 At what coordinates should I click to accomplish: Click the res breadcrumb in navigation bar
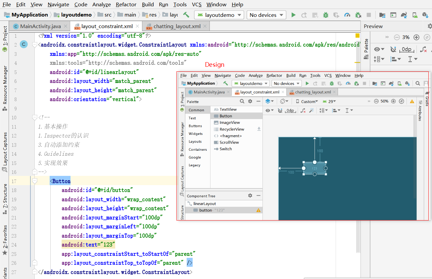click(x=150, y=15)
